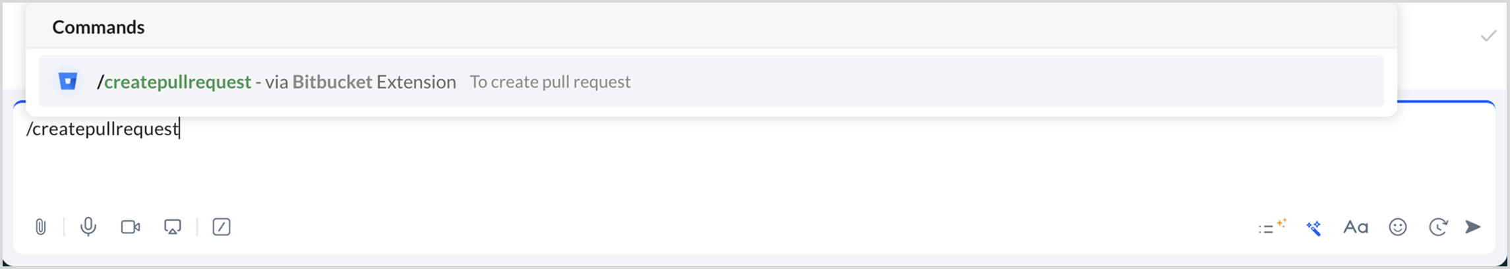Click the Commands header of the popup

(98, 27)
